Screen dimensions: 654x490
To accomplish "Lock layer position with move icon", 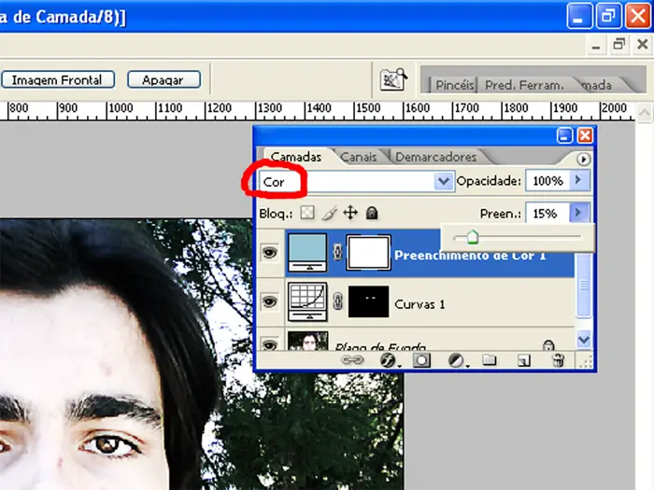I will [x=351, y=213].
